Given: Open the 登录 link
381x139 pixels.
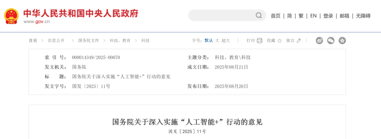Looking at the screenshot, I should (328, 16).
